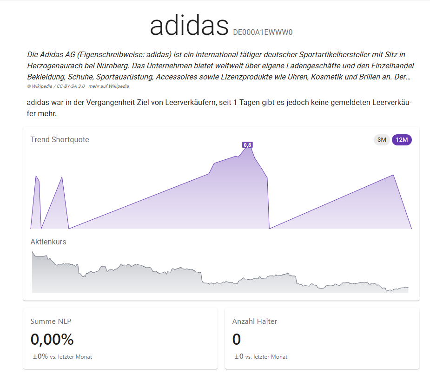Click the Aktienkurs section label
The height and width of the screenshot is (374, 430).
point(48,242)
